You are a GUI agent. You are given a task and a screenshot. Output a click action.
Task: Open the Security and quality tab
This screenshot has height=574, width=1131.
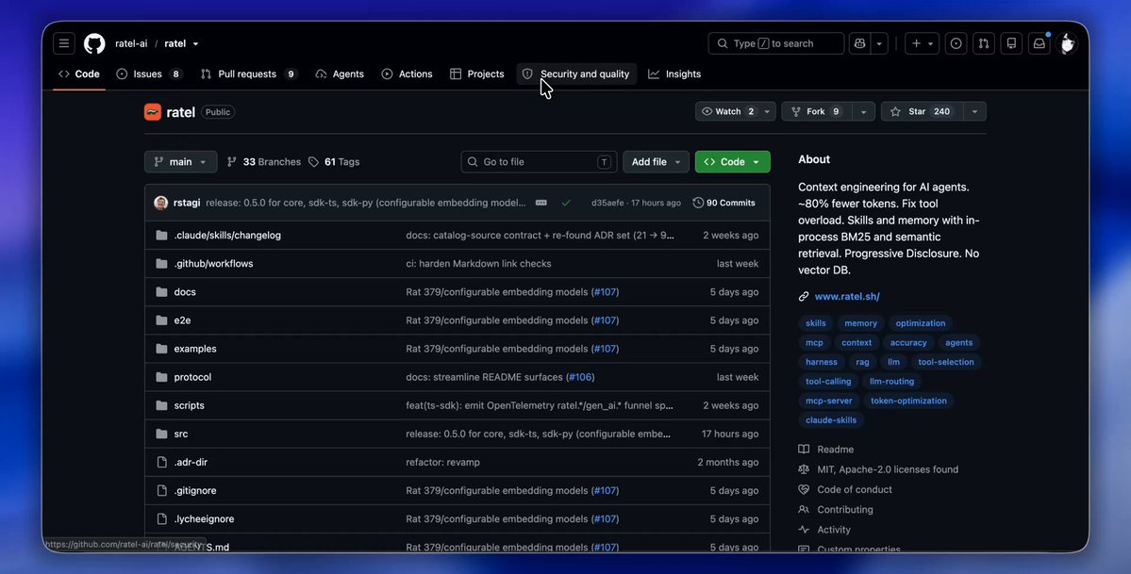[x=576, y=74]
